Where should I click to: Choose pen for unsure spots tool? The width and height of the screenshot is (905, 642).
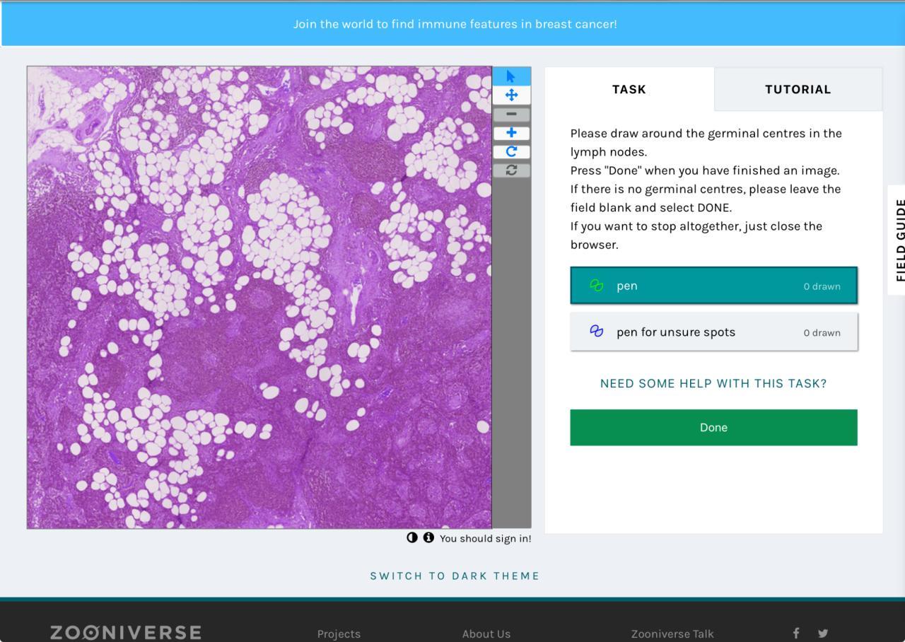click(x=713, y=332)
